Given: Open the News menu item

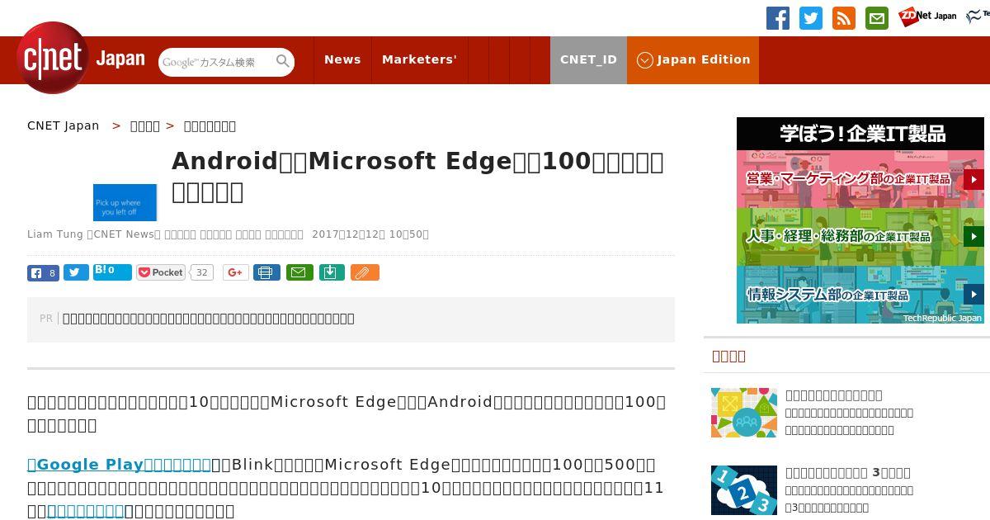Looking at the screenshot, I should point(342,59).
